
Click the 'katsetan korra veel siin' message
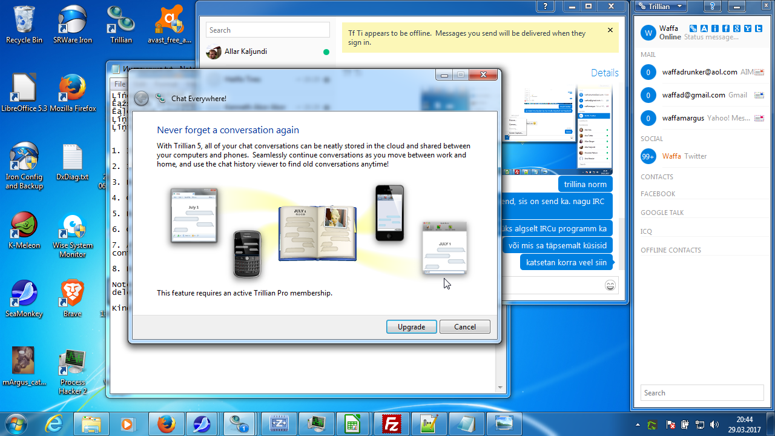click(x=566, y=263)
